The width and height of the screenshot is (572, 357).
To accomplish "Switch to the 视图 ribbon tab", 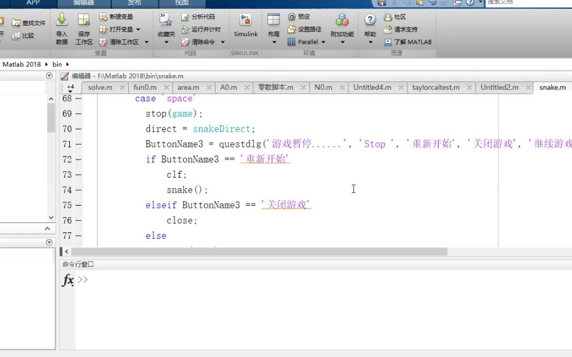I will click(x=181, y=3).
